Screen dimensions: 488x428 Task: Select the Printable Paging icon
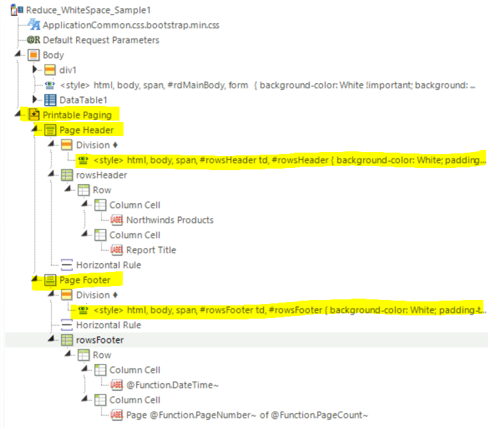click(34, 115)
